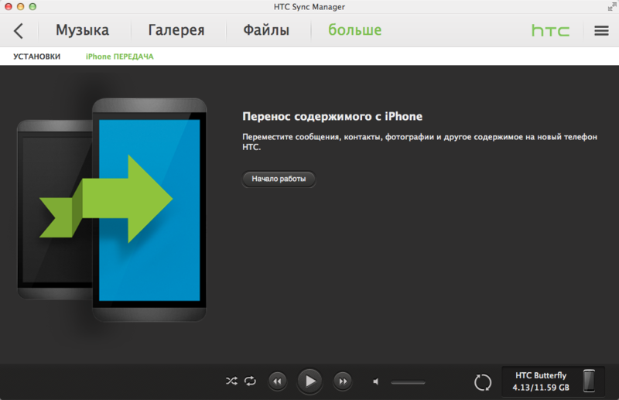Click the sync circular arrows icon
Viewport: 619px width, 400px height.
483,382
